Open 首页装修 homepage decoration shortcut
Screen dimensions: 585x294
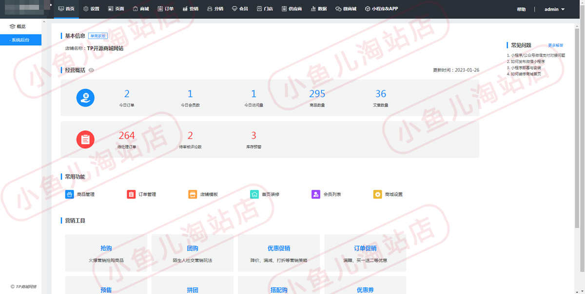[x=265, y=194]
